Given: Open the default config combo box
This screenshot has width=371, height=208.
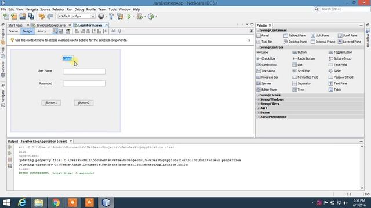Looking at the screenshot, I should (x=77, y=16).
